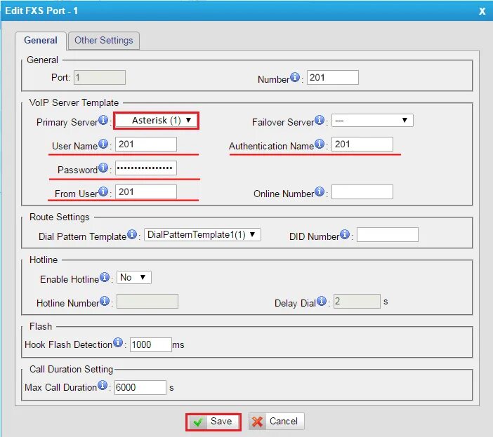
Task: Click the DID Number info icon
Action: click(x=345, y=234)
